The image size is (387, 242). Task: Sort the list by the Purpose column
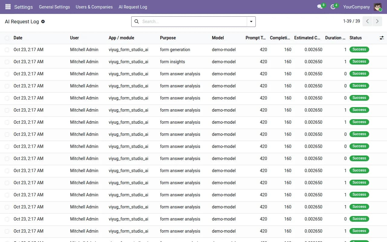click(168, 38)
